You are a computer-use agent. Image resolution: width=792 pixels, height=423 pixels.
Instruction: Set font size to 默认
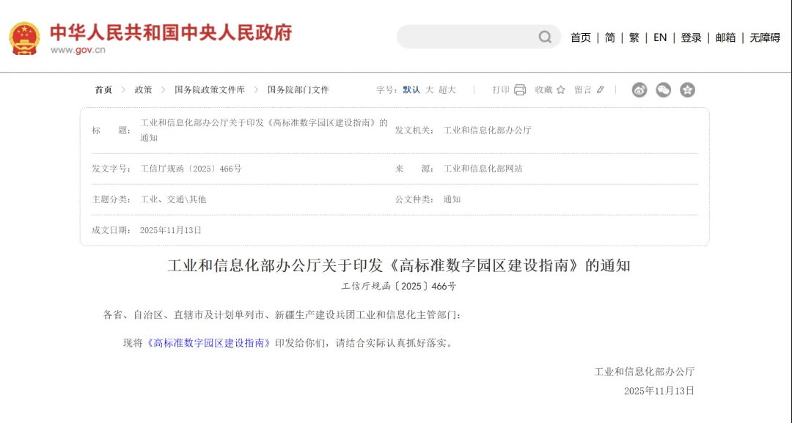click(411, 90)
